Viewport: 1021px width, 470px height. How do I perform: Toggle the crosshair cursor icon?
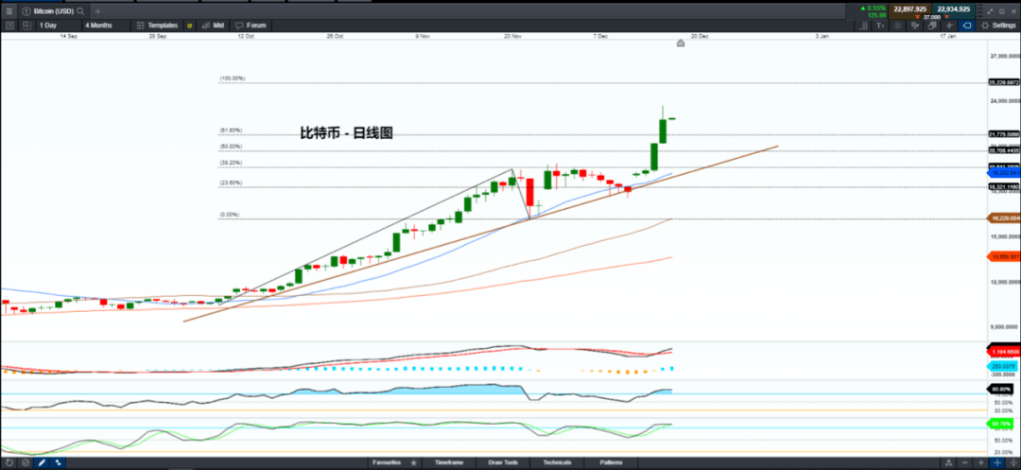pos(949,26)
